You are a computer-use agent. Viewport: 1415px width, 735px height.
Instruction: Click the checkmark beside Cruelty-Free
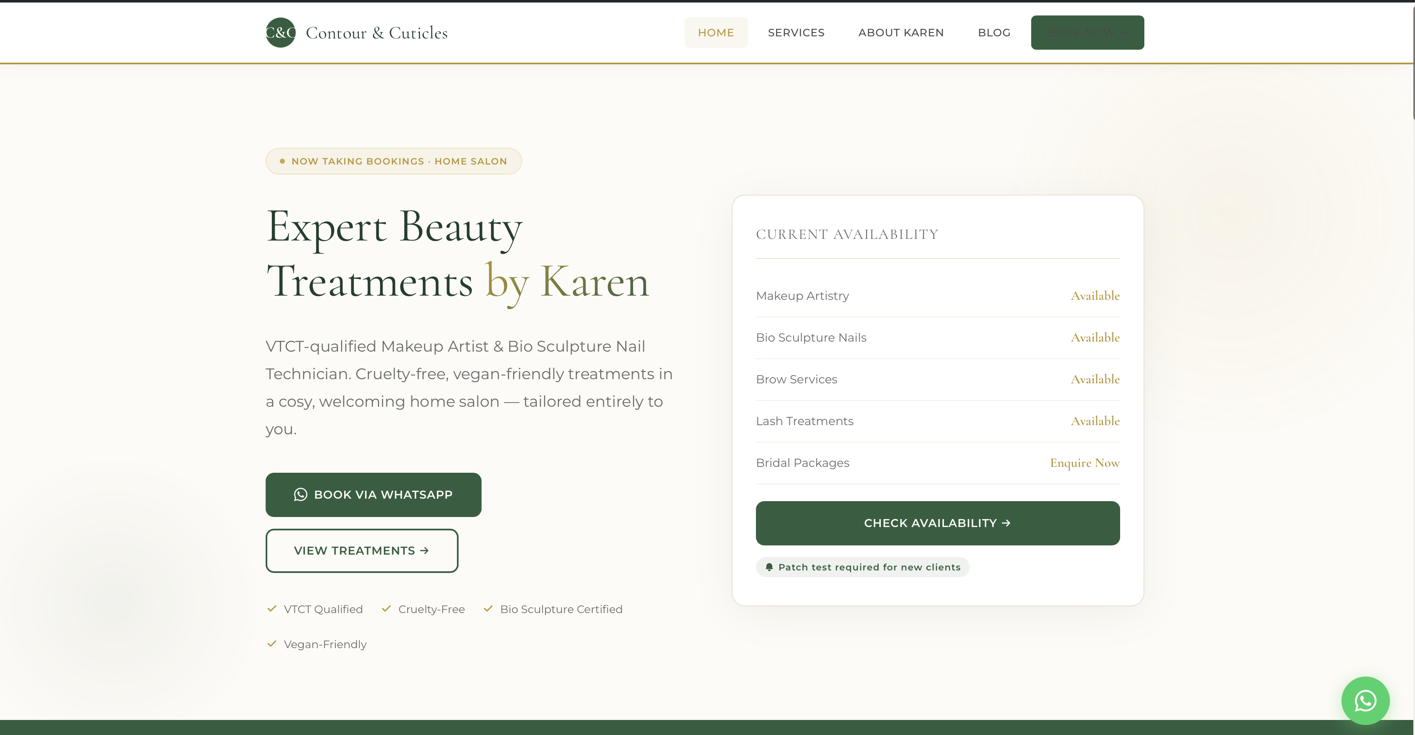387,608
